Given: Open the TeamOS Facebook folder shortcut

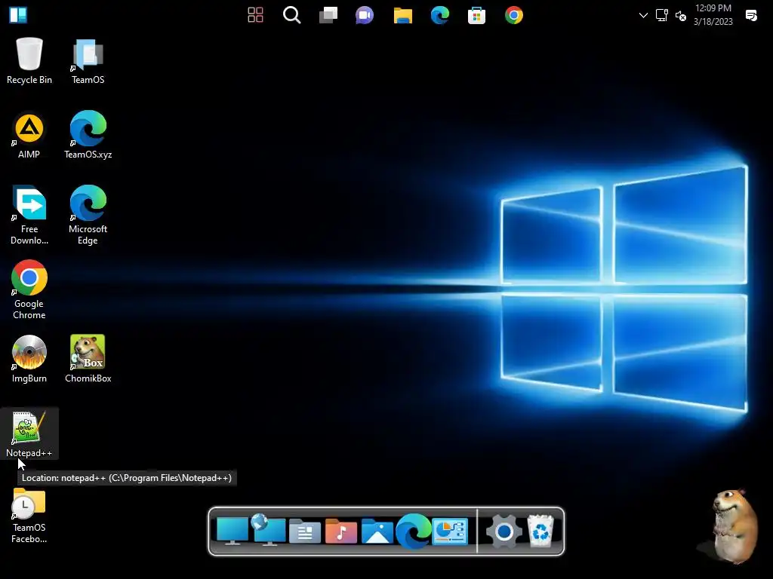Looking at the screenshot, I should click(29, 516).
